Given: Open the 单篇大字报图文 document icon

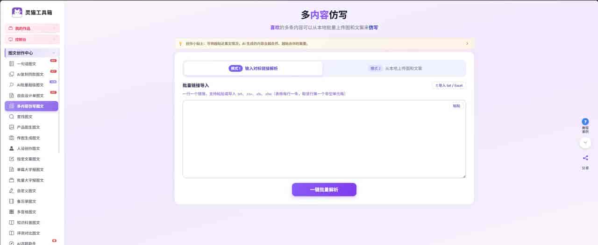Looking at the screenshot, I should pos(12,170).
